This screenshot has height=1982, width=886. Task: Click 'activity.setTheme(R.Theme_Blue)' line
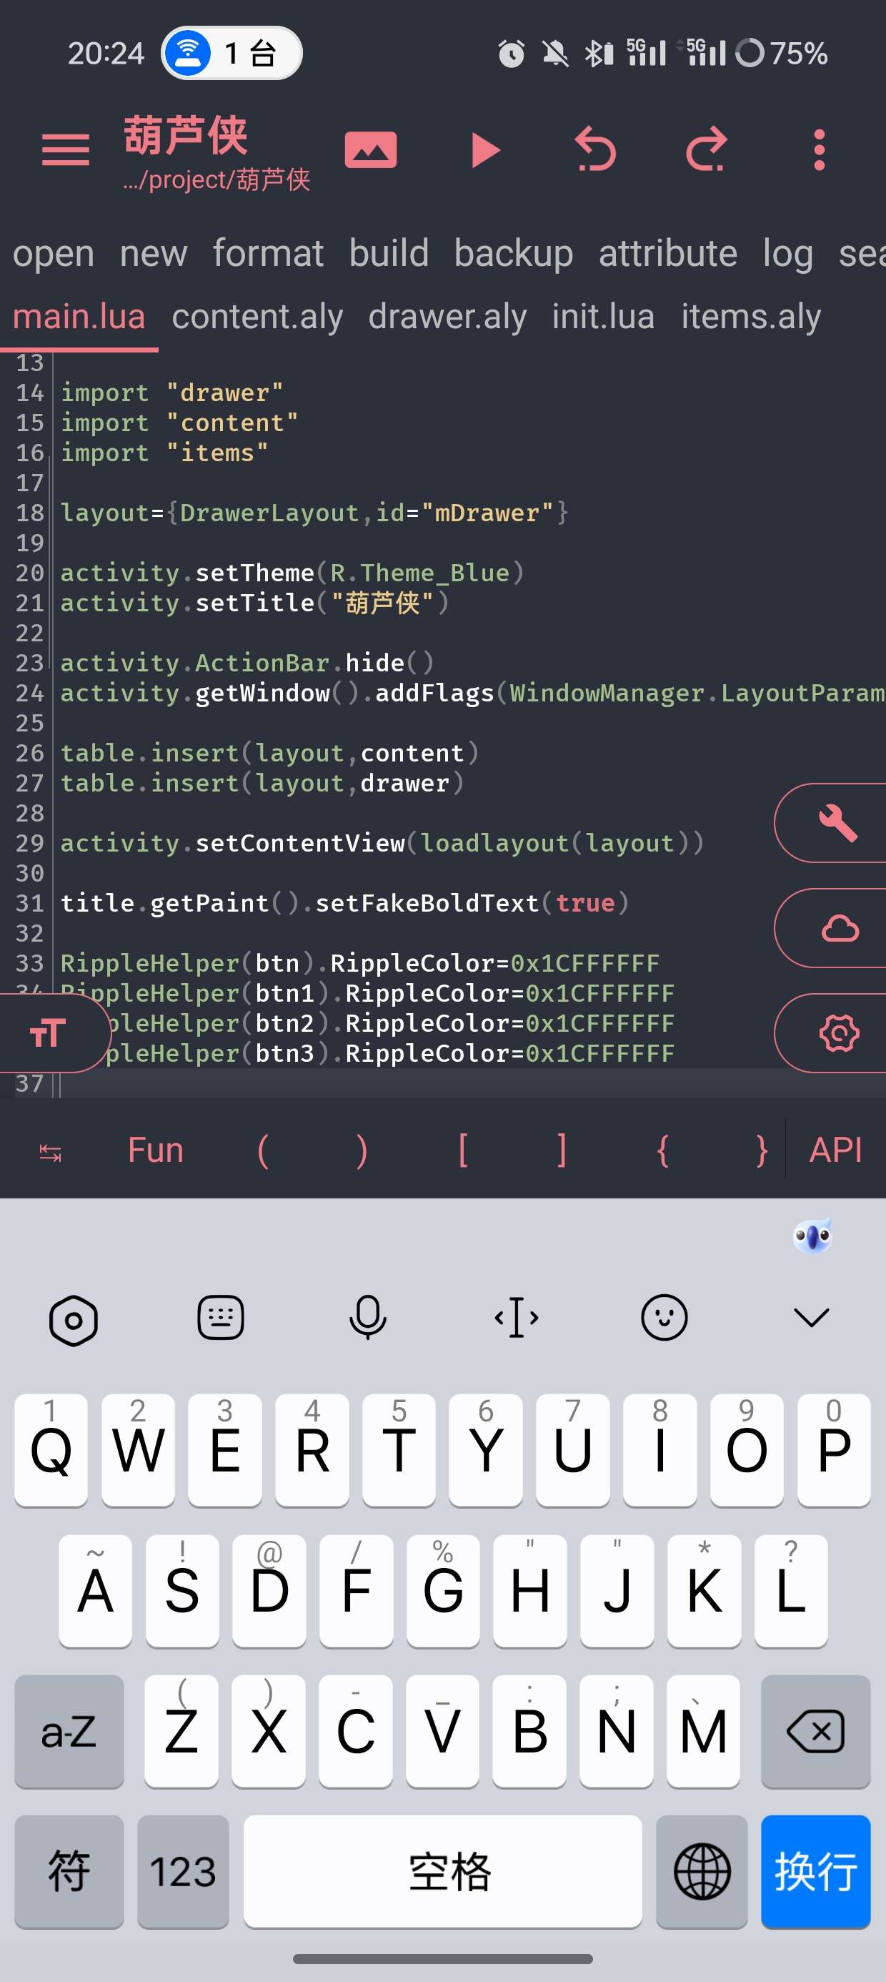(292, 573)
